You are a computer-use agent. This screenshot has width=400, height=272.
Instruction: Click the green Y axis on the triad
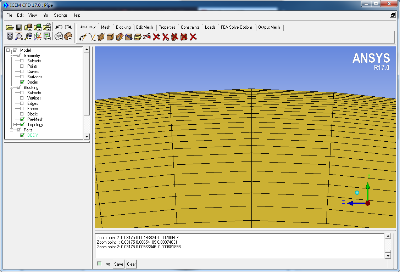tap(368, 192)
